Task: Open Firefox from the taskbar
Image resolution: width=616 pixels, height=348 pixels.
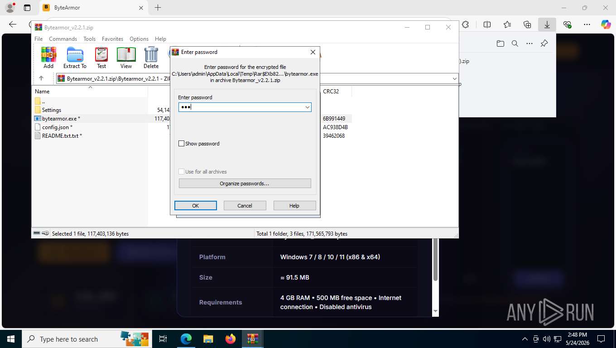Action: pos(231,339)
